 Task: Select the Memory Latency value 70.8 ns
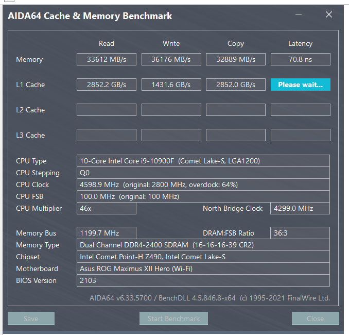[301, 59]
